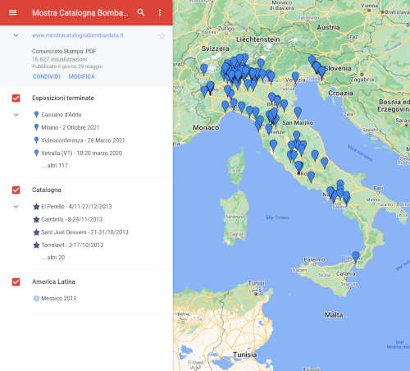Select Cassano d'Adda list entry
The width and height of the screenshot is (410, 371).
[61, 115]
